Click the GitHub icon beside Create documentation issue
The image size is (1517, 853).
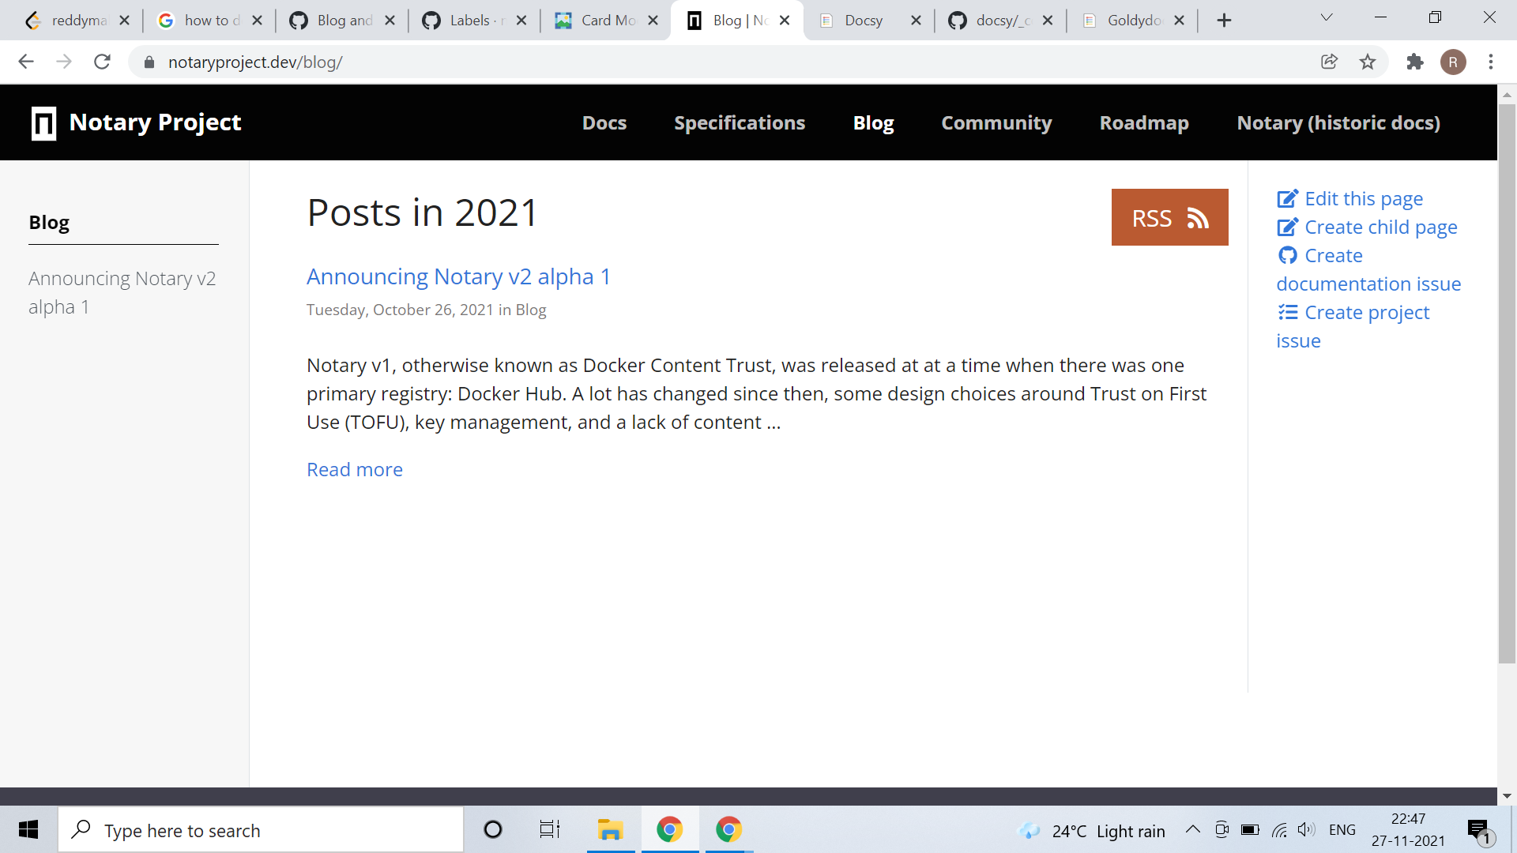(x=1288, y=255)
